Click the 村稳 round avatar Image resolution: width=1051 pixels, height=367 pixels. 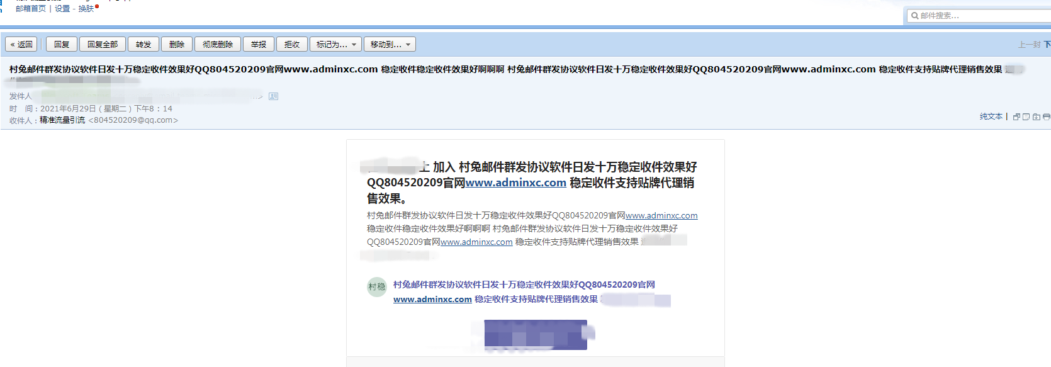tap(377, 287)
